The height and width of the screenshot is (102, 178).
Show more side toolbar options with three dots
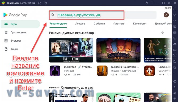click(x=175, y=73)
